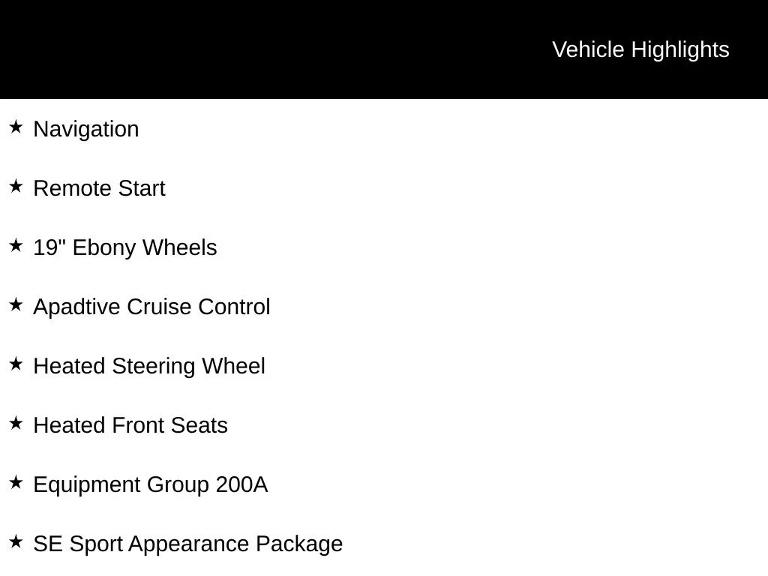This screenshot has width=768, height=576.
Task: Click the SE Sport Appearance Package text
Action: (188, 544)
